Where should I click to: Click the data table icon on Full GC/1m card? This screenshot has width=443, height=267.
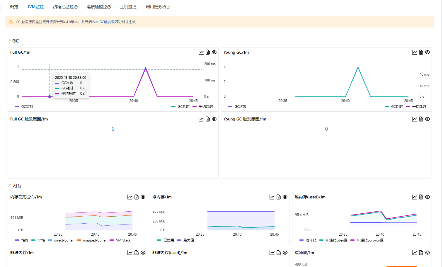pos(208,52)
